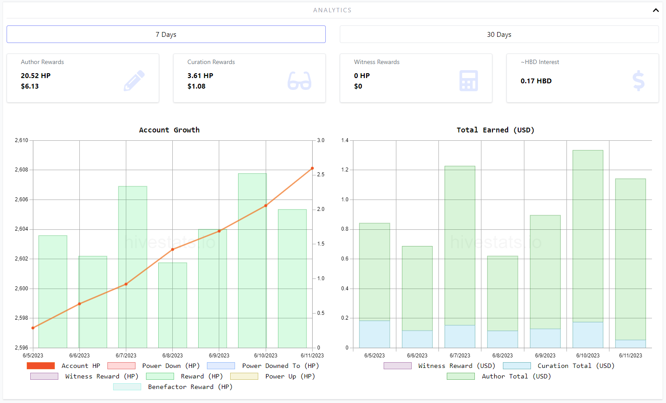This screenshot has height=403, width=666.
Task: Toggle Benefactor Reward (HP) legend swatch
Action: point(127,387)
